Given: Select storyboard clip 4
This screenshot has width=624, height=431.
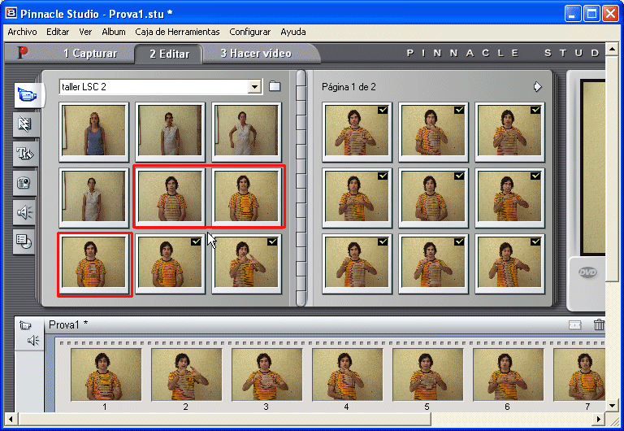Looking at the screenshot, I should tap(347, 374).
